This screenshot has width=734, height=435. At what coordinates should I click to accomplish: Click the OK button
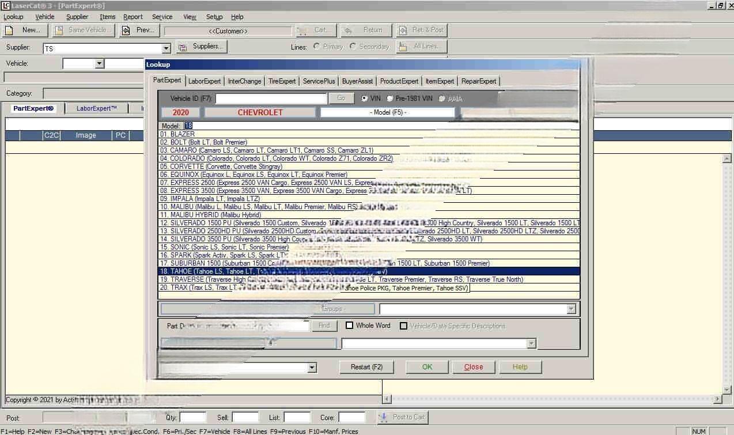click(x=427, y=367)
